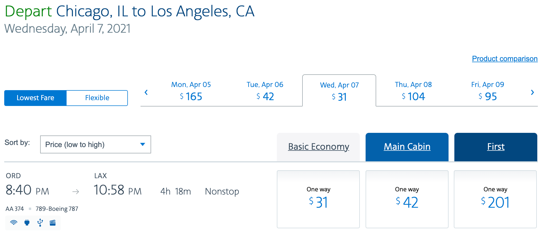Select the Lowest Fare toggle option
Viewport: 541px width, 233px height.
click(35, 98)
